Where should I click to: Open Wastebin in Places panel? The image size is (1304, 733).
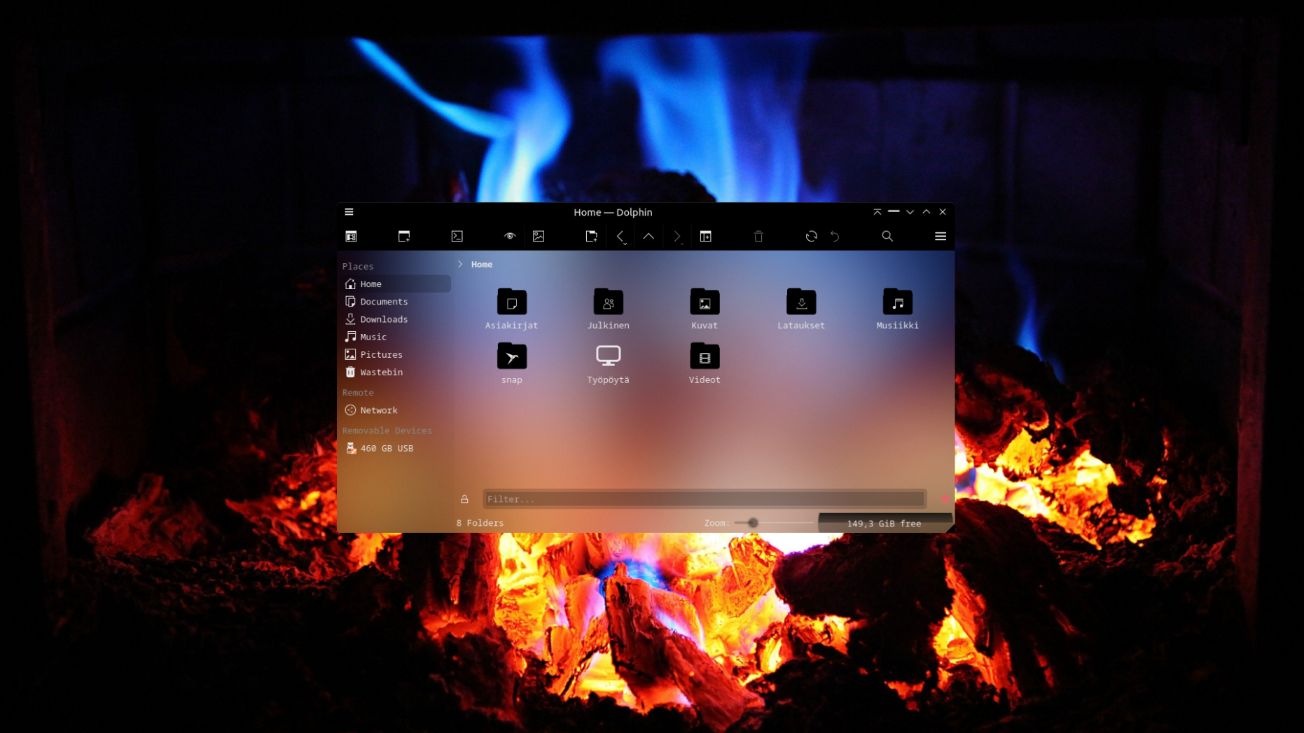point(396,372)
